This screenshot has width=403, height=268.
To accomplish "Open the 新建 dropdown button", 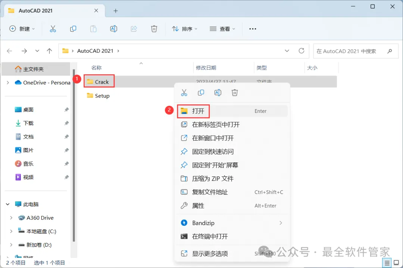I will 22,29.
